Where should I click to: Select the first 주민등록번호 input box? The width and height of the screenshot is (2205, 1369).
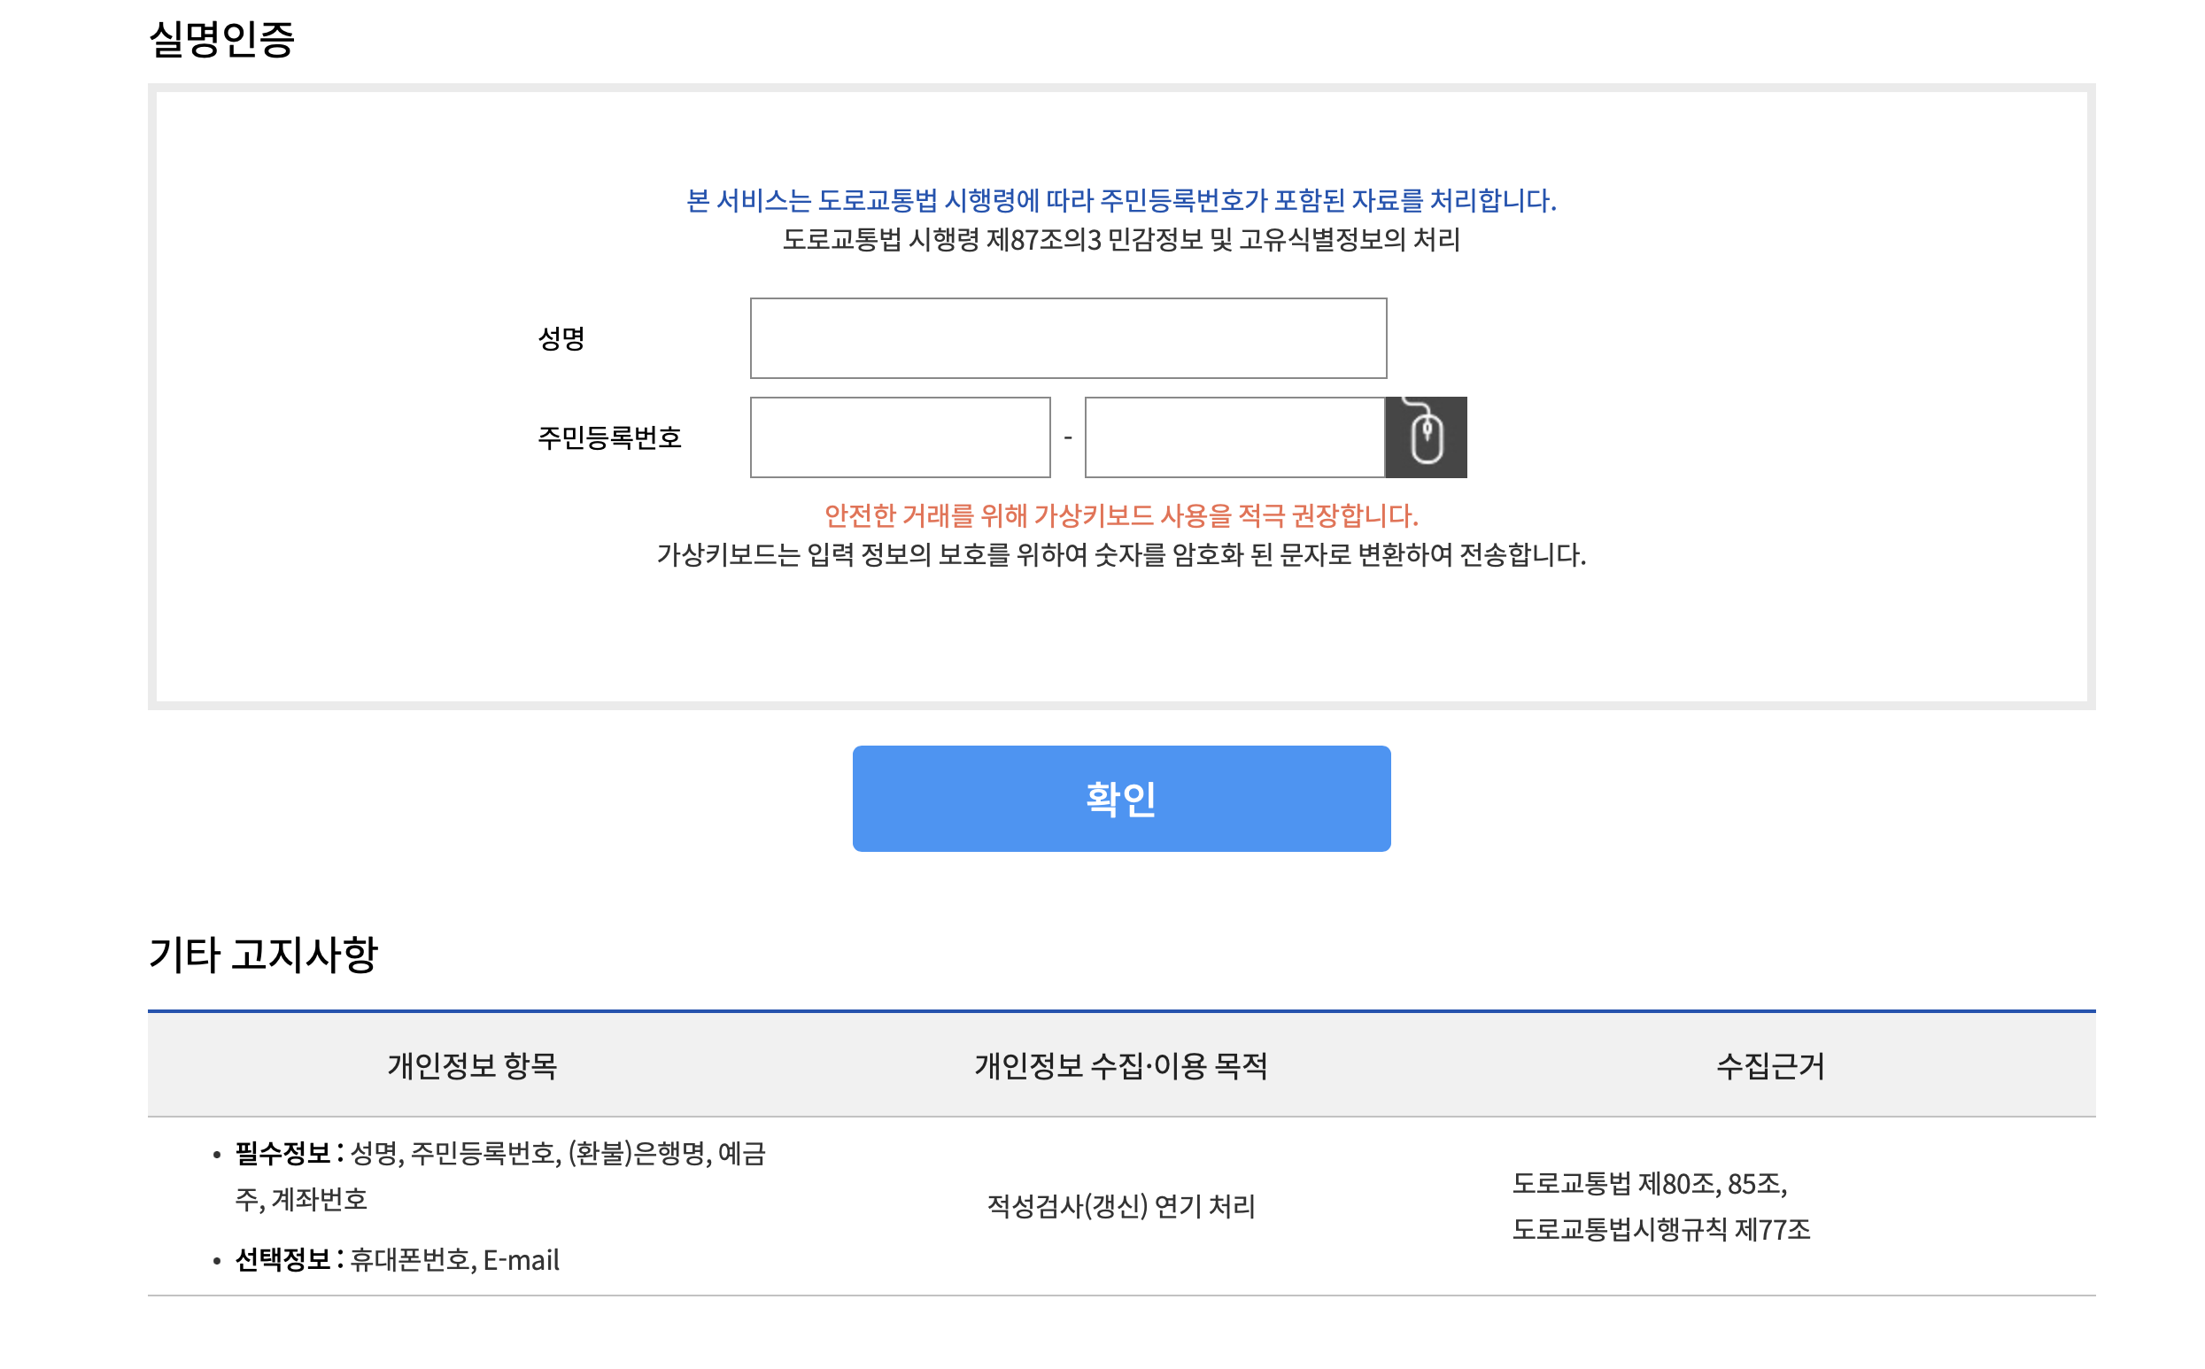[x=899, y=437]
